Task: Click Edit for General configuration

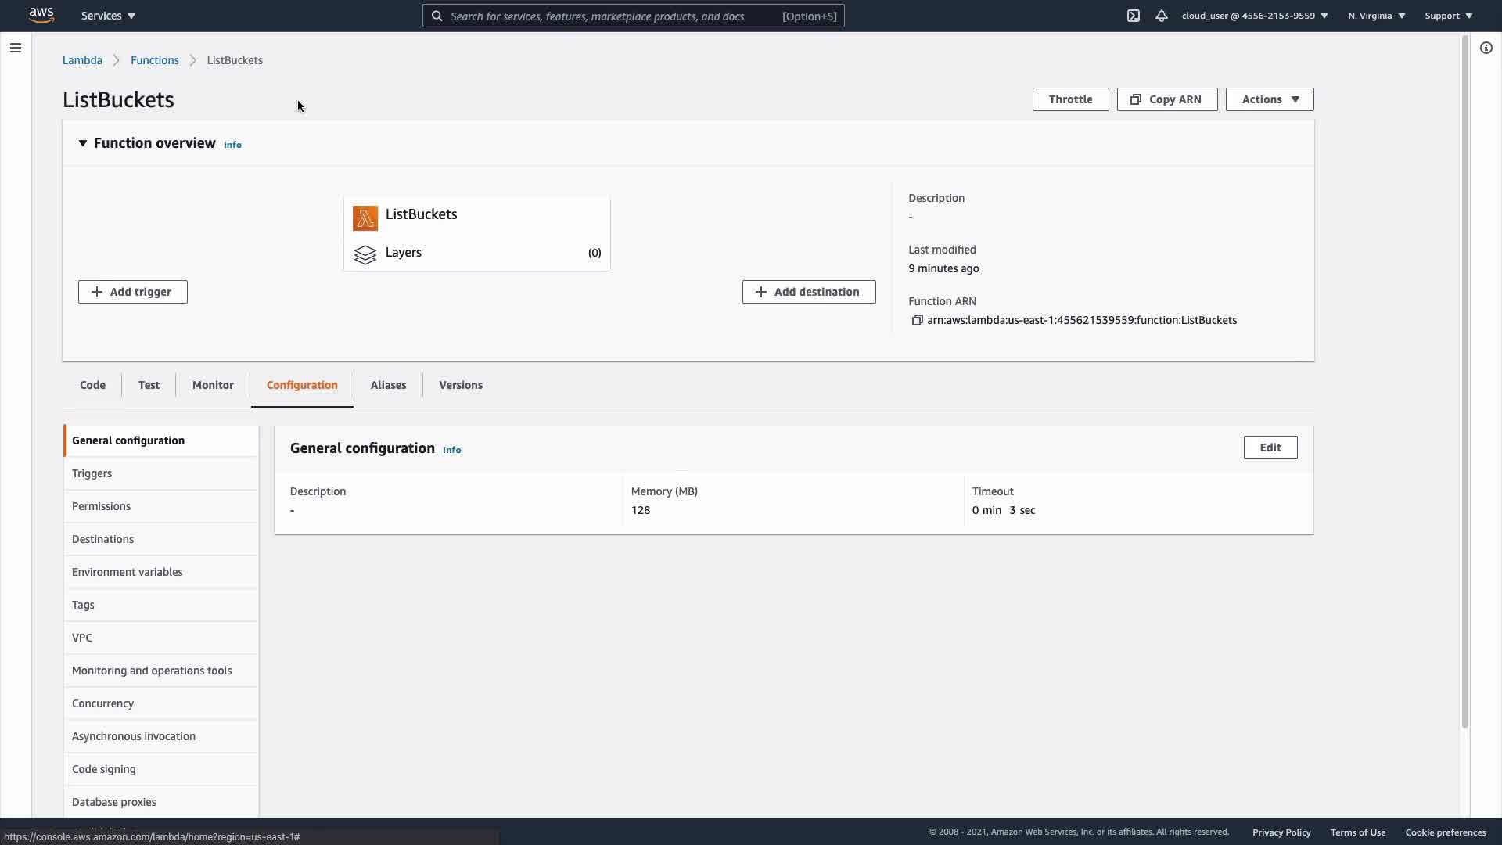Action: coord(1270,448)
